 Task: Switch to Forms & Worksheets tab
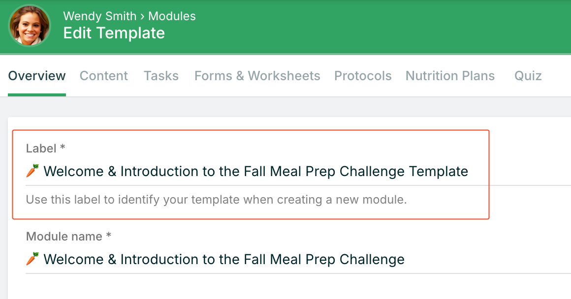257,76
